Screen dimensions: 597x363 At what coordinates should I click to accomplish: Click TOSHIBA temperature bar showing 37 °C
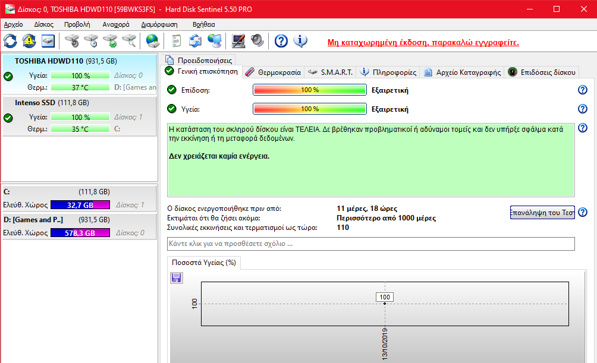click(x=80, y=87)
